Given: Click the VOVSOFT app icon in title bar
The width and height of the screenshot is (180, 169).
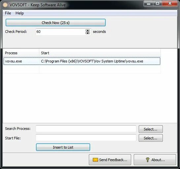Looking at the screenshot, I should [5, 5].
